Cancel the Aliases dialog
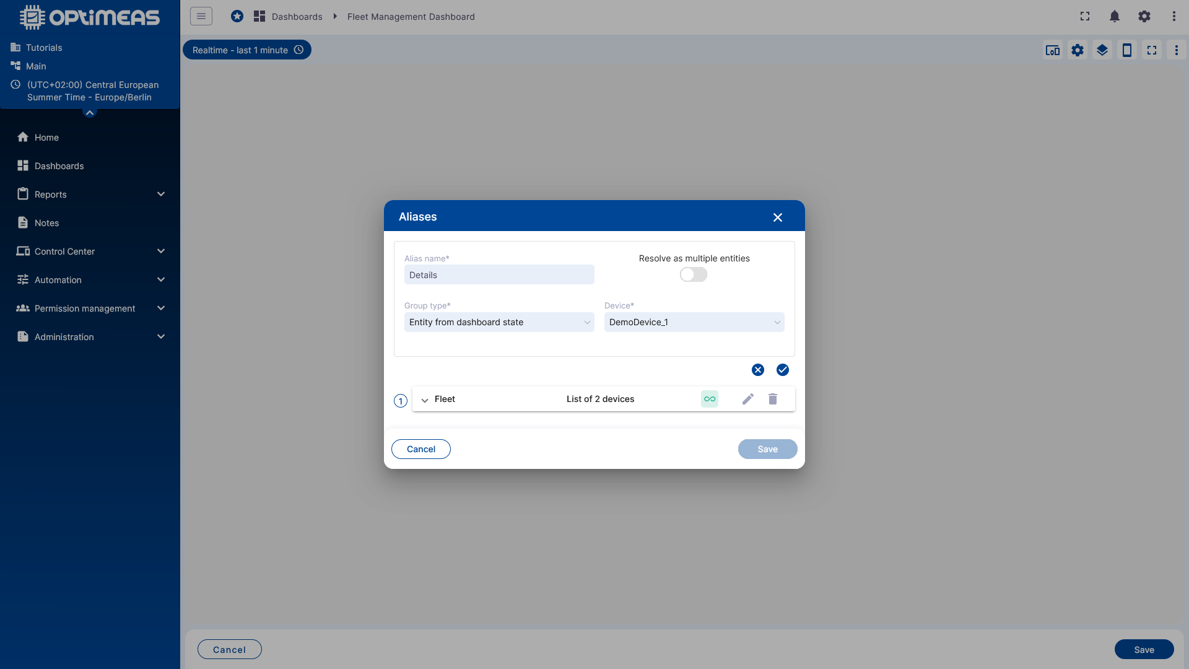Viewport: 1189px width, 669px height. (x=421, y=449)
